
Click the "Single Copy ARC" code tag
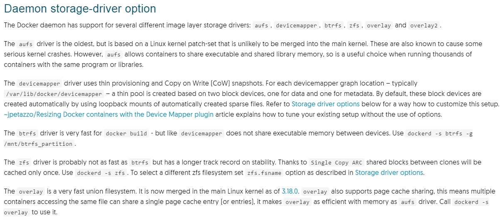tap(337, 162)
